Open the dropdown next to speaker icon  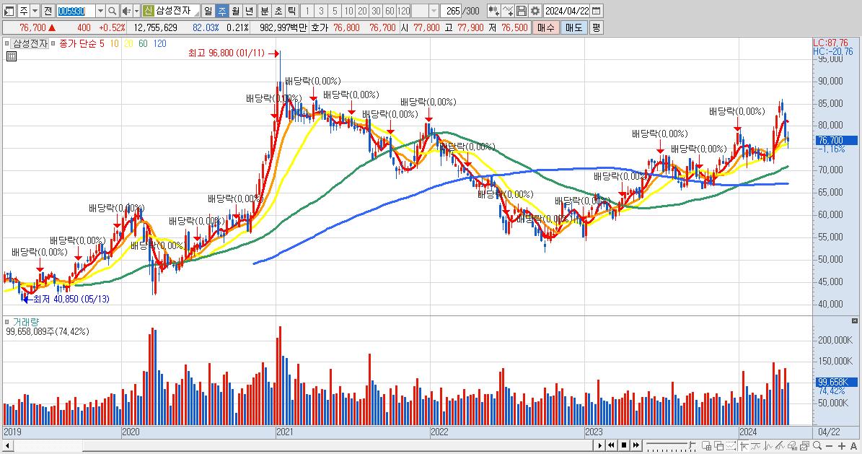(136, 10)
